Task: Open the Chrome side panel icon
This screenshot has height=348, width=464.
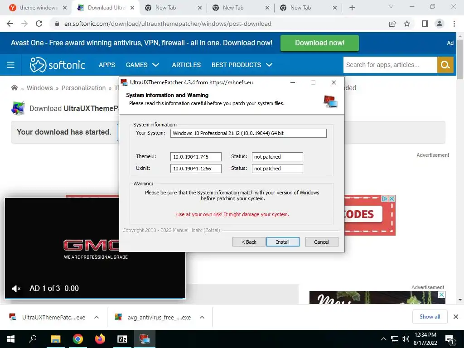Action: [x=425, y=24]
